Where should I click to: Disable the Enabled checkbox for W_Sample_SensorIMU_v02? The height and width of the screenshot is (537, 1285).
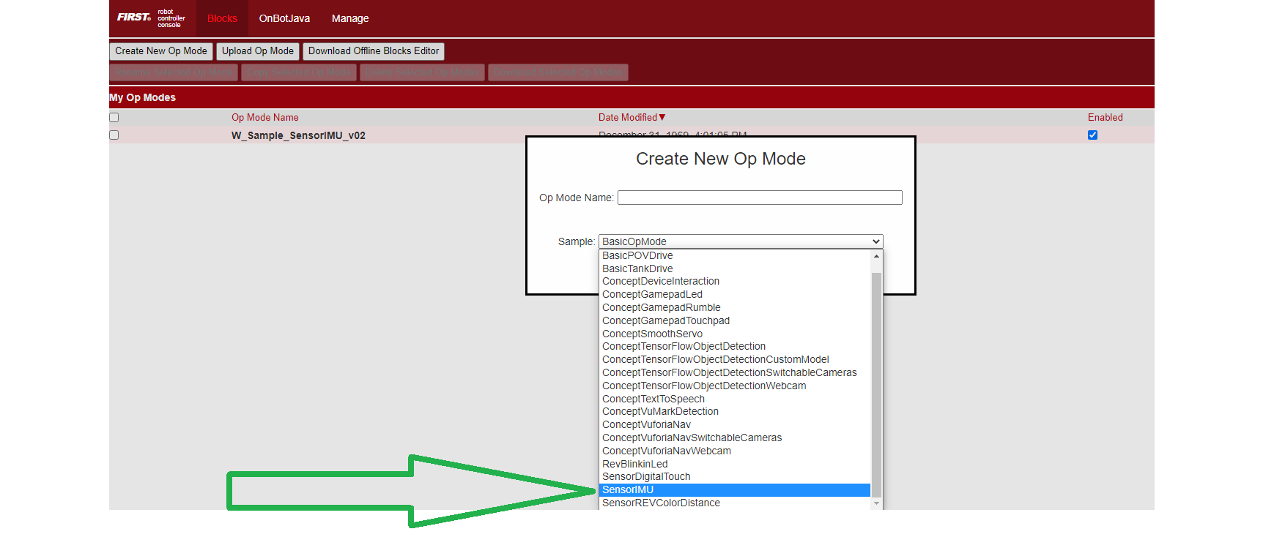click(1092, 135)
